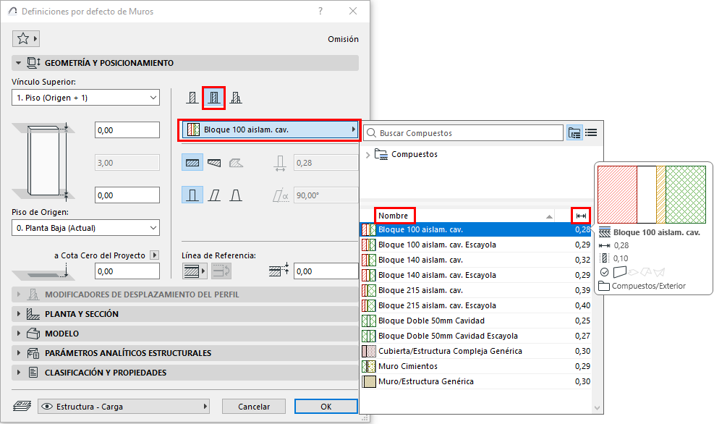The width and height of the screenshot is (714, 424).
Task: Select Bloque 140 aislam. cav. Escayola
Action: click(x=476, y=275)
